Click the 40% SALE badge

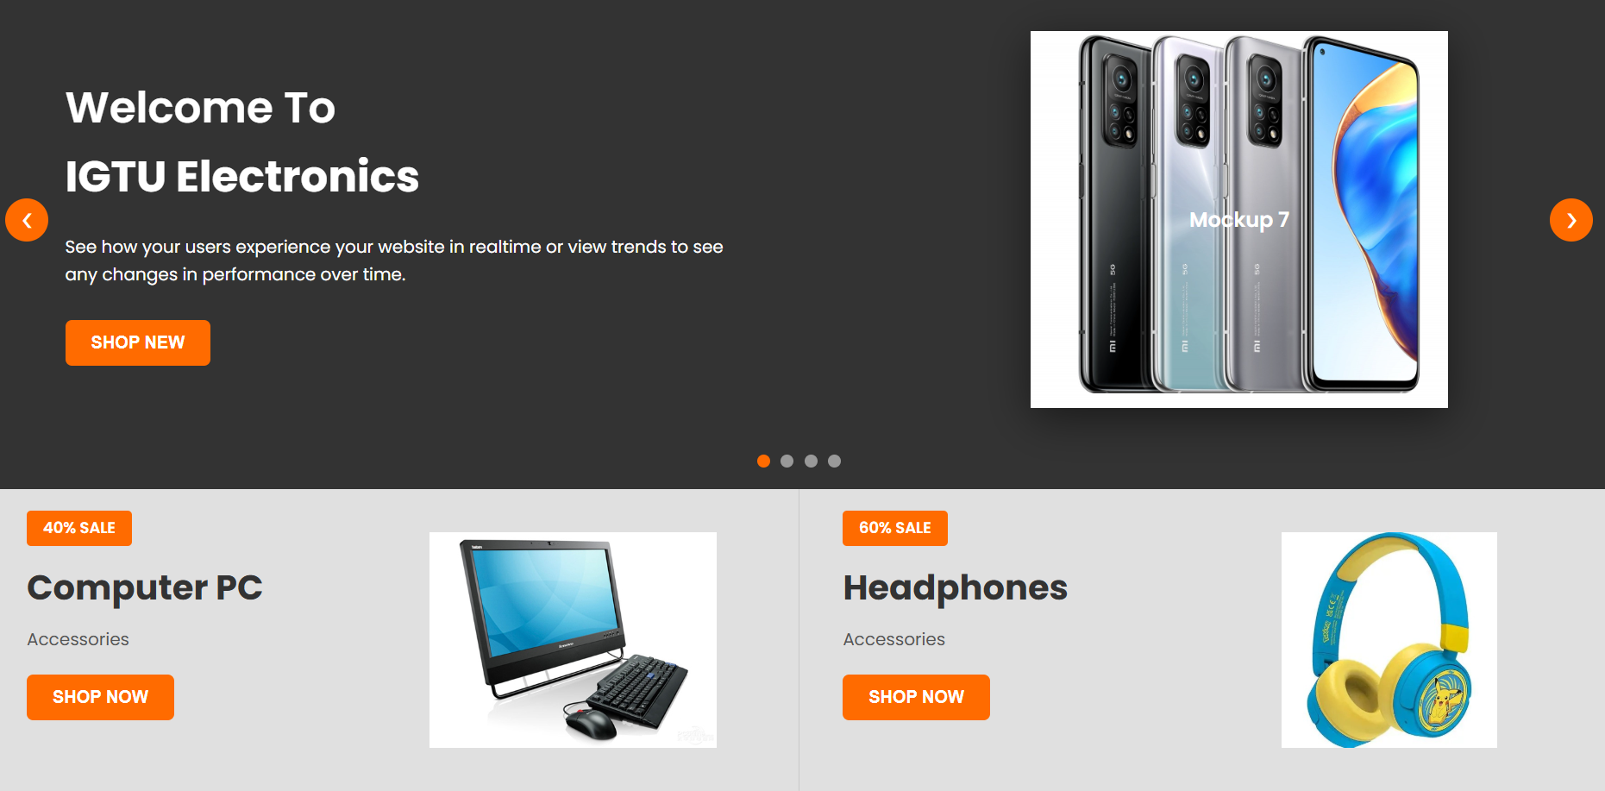pyautogui.click(x=79, y=528)
